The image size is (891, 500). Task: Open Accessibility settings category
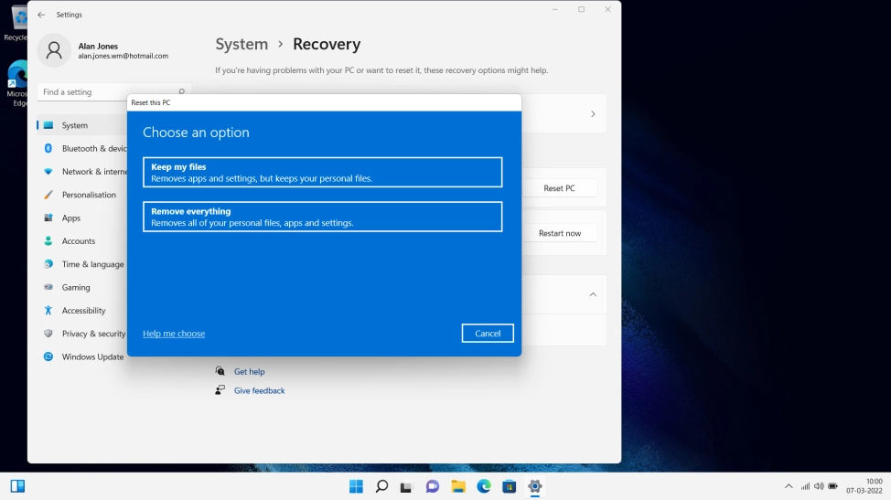(x=83, y=311)
